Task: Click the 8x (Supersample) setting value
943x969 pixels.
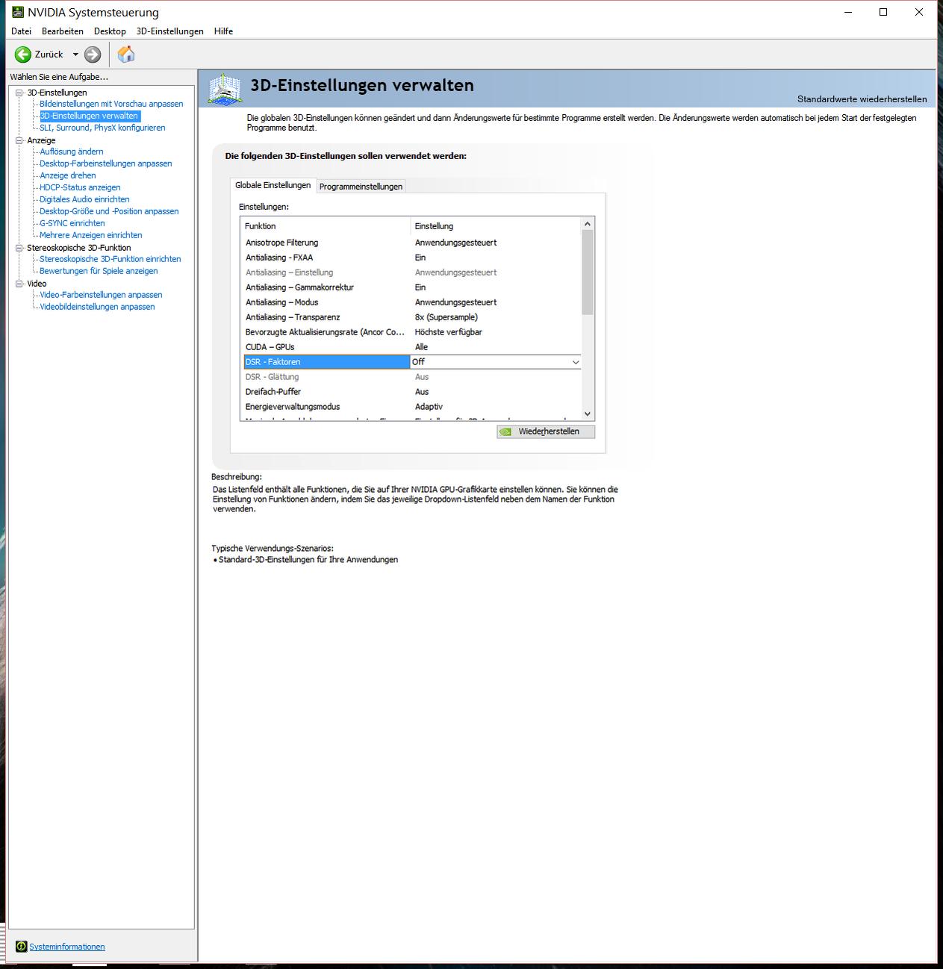Action: pos(446,317)
